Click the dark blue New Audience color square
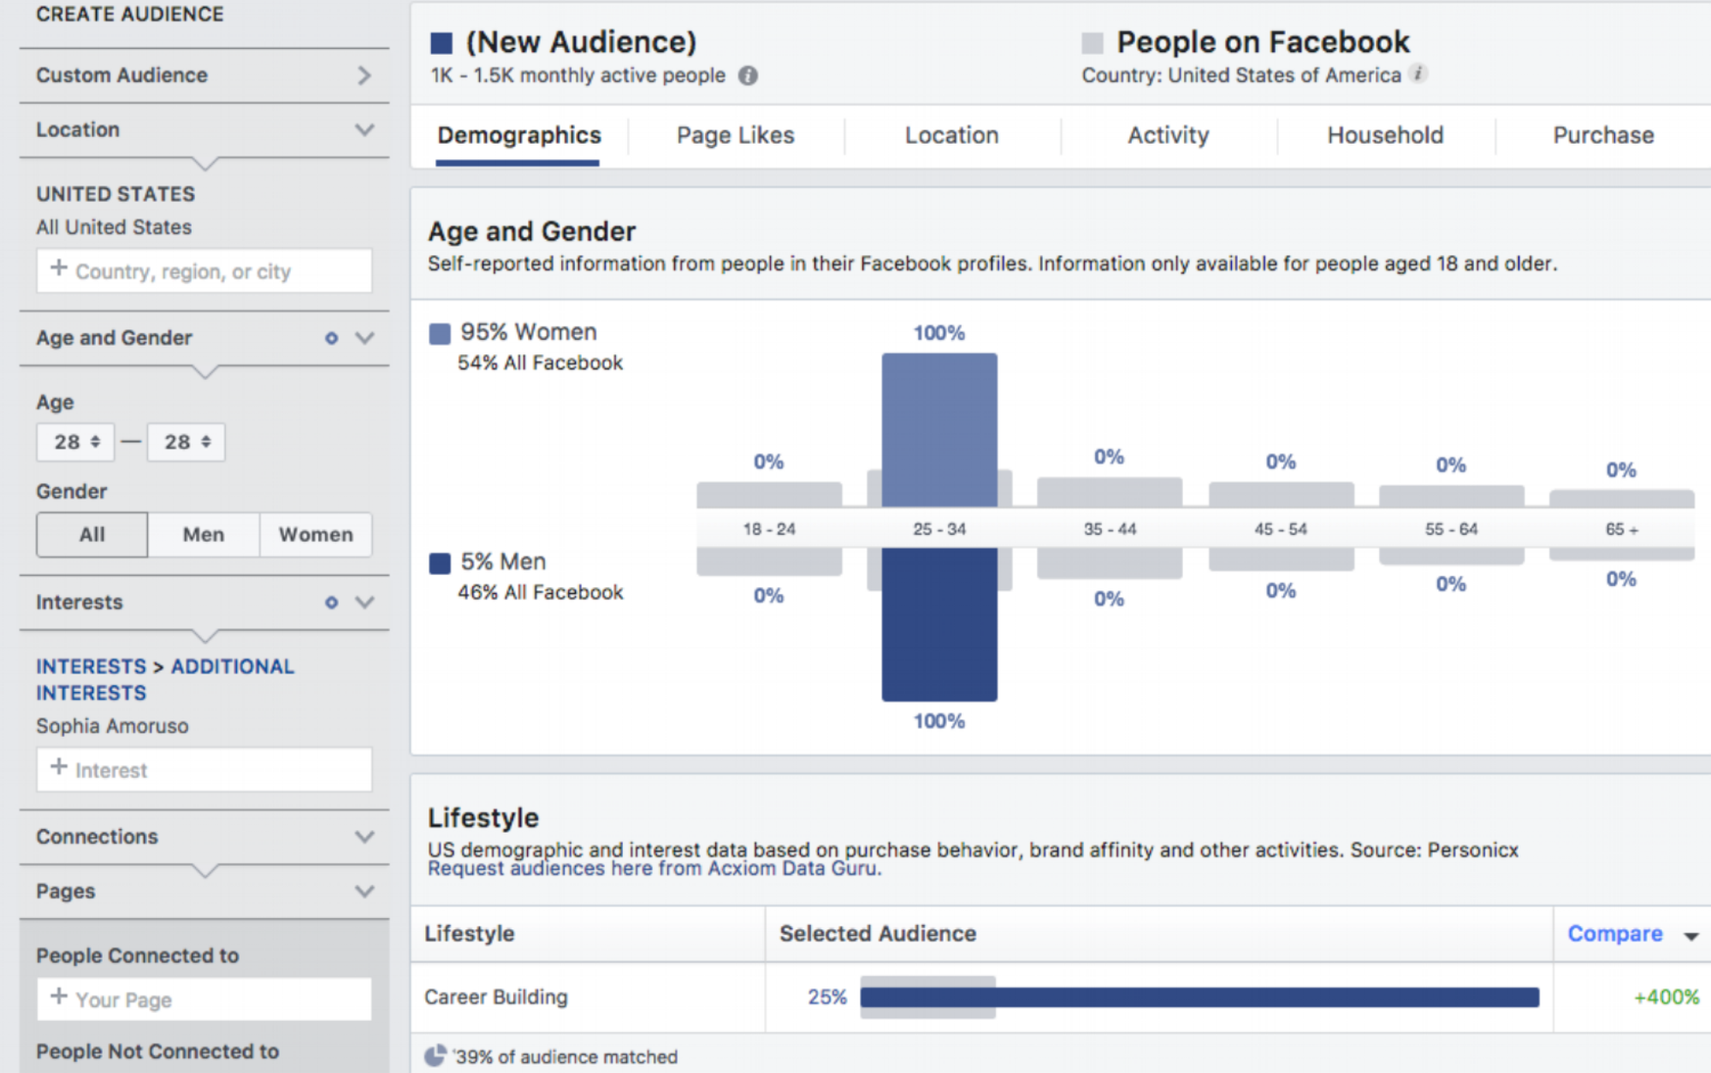Viewport: 1711px width, 1073px height. coord(441,43)
